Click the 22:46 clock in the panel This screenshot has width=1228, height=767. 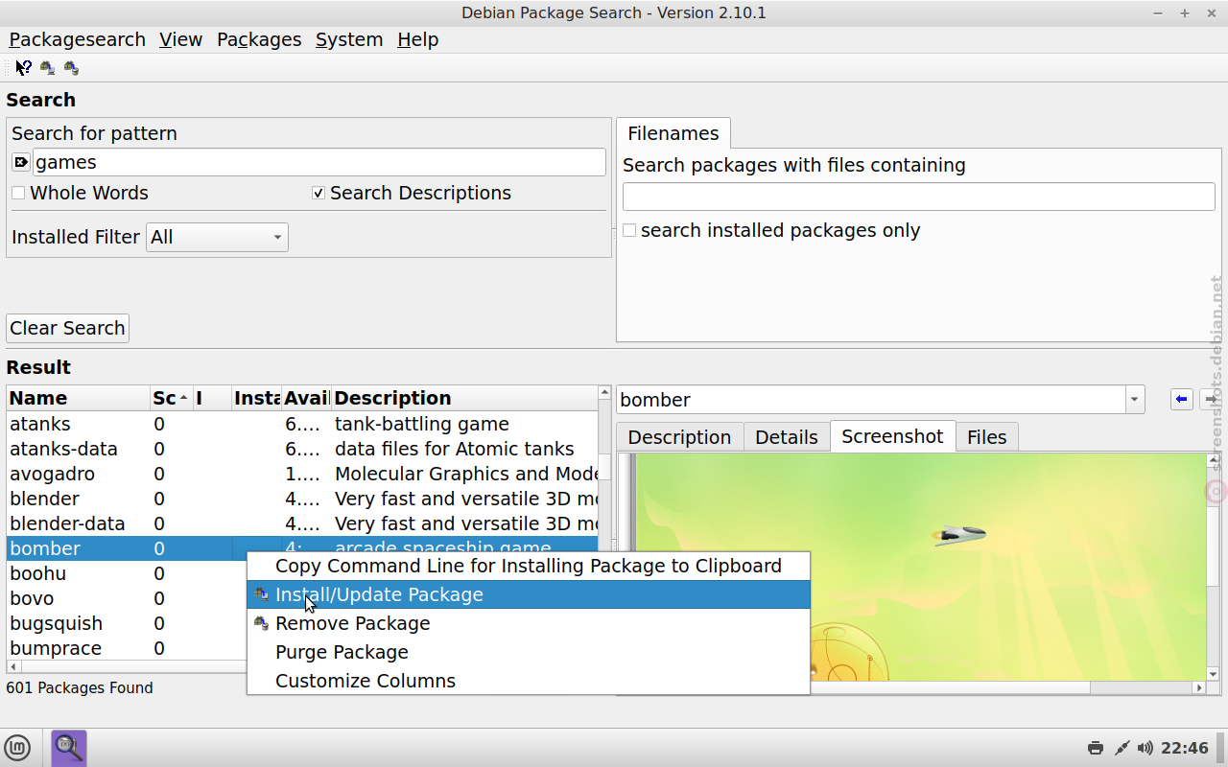[x=1185, y=748]
